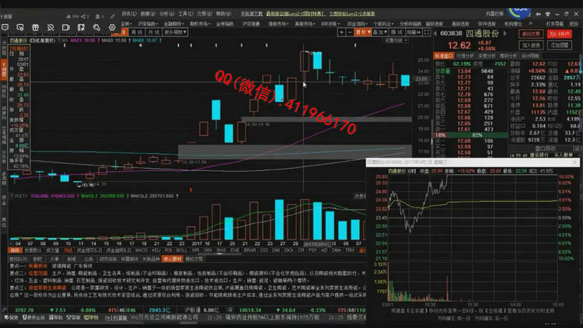Click the wrench tool icon
The image size is (583, 328).
pyautogui.click(x=96, y=27)
